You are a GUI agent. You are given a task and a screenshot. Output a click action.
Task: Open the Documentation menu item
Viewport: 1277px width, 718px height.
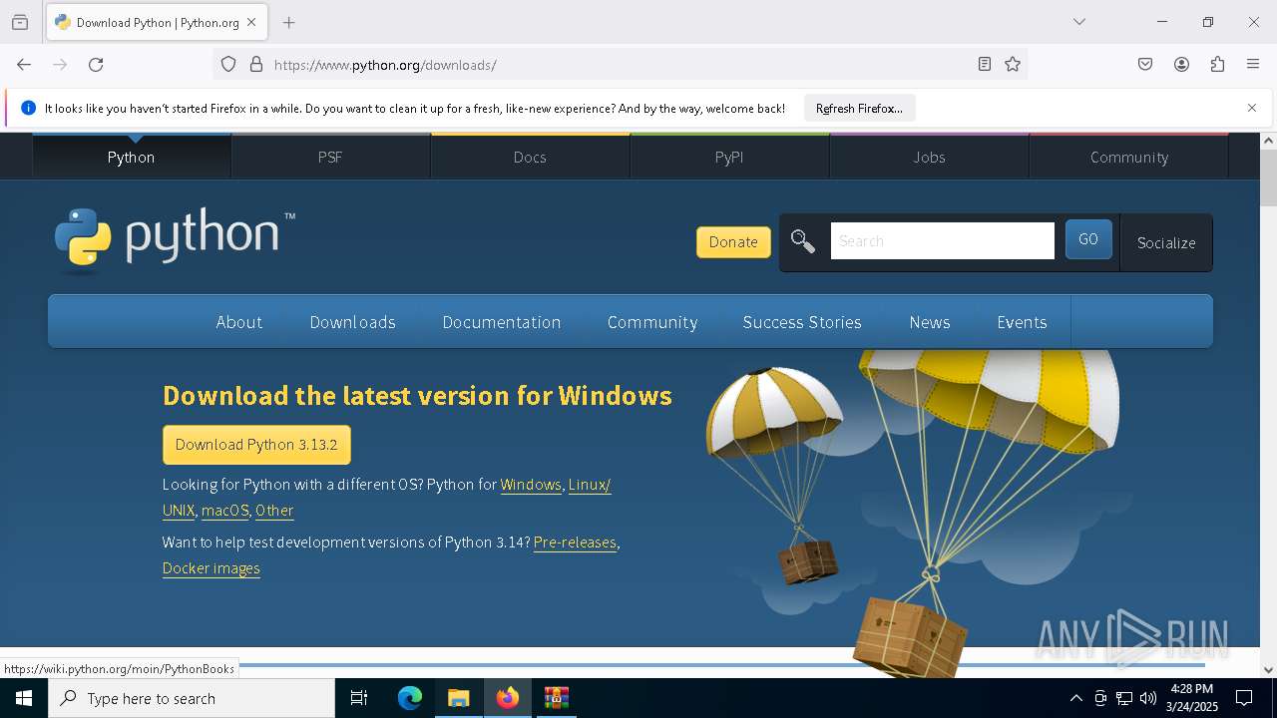click(502, 322)
